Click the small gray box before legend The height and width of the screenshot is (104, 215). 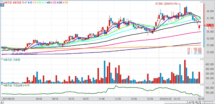pos(2,2)
